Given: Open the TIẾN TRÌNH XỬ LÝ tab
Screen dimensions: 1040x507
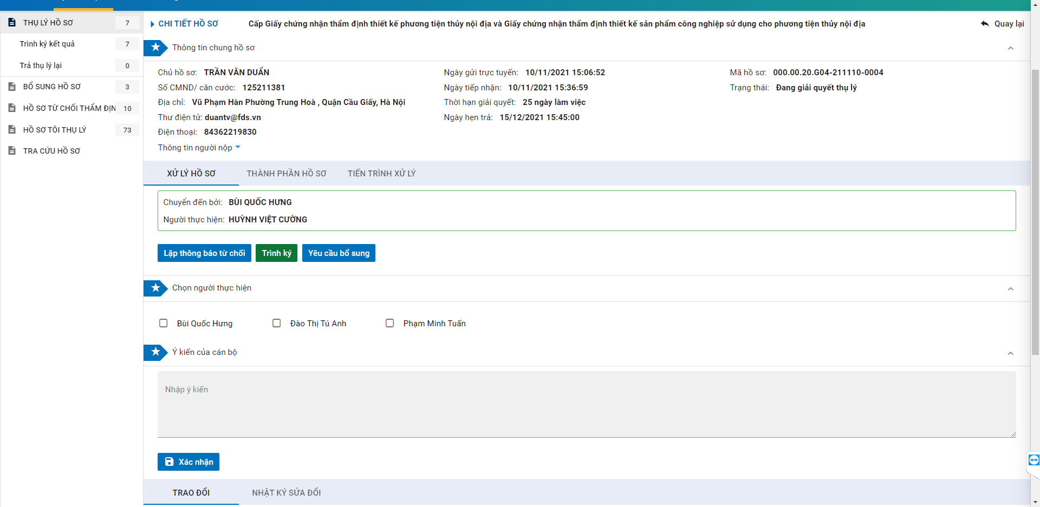Looking at the screenshot, I should coord(382,174).
